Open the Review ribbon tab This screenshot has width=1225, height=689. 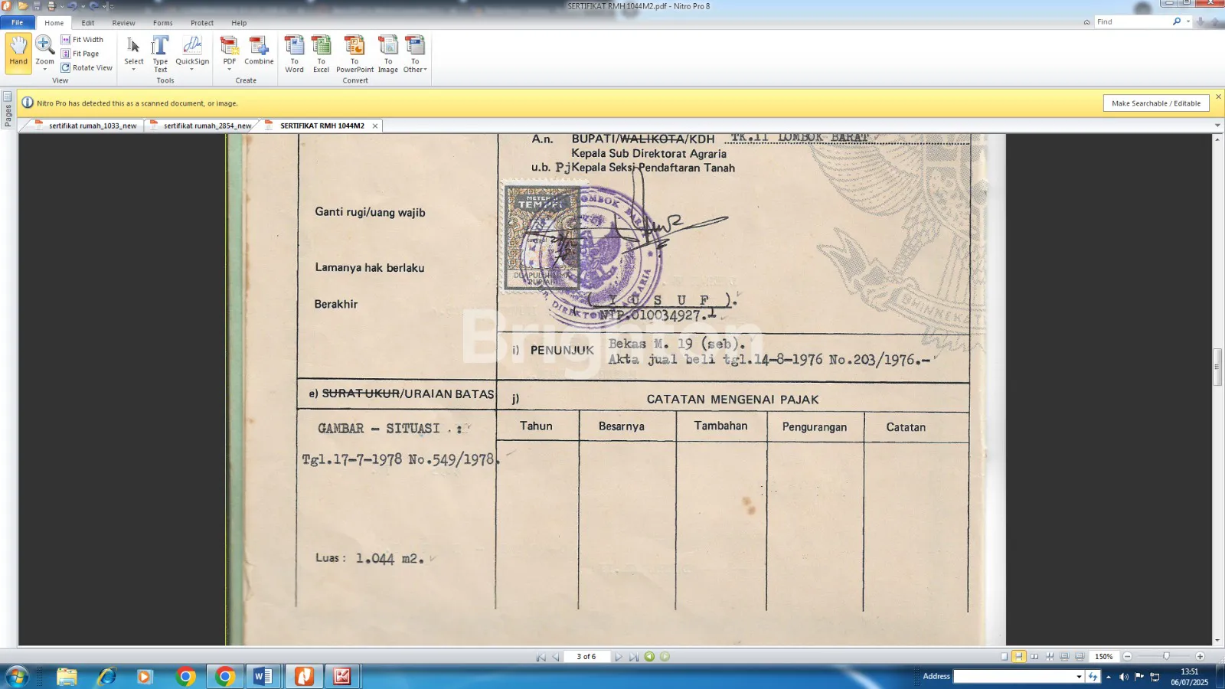[x=123, y=23]
